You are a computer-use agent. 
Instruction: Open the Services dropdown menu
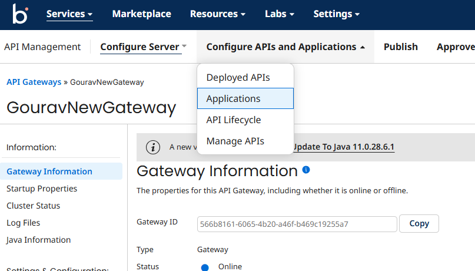pyautogui.click(x=69, y=14)
